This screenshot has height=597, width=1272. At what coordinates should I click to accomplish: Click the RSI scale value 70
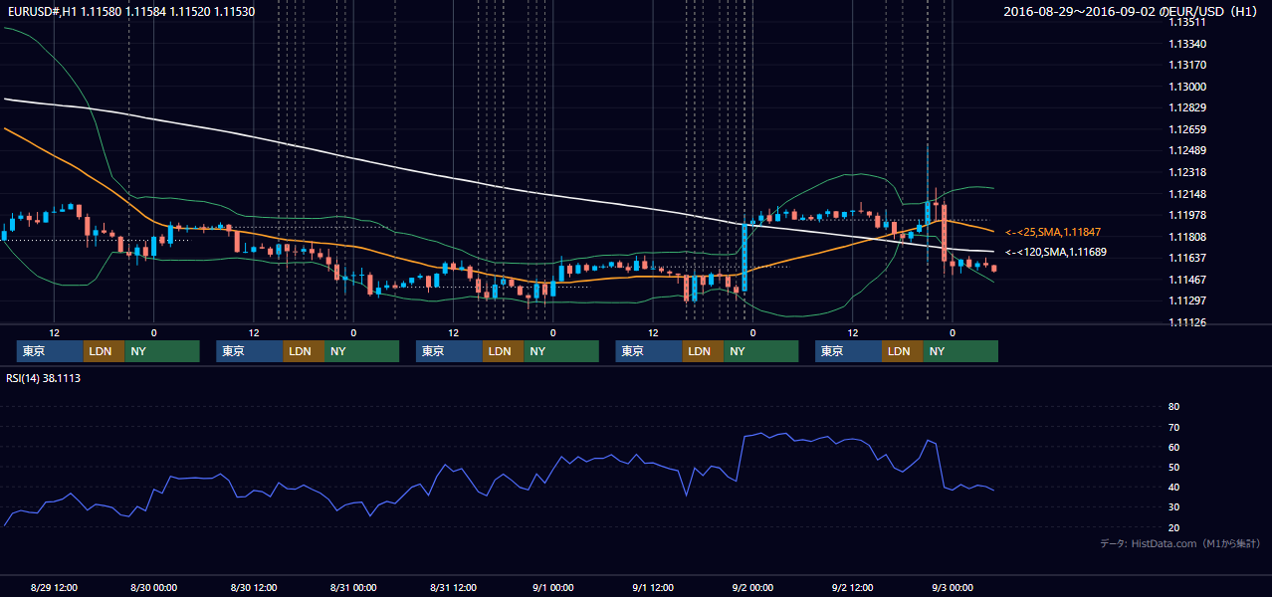pos(1173,427)
